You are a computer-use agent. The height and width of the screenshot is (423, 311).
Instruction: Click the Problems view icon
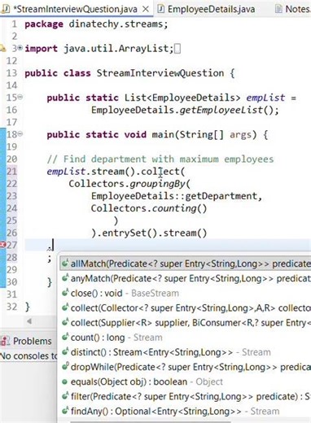click(6, 341)
